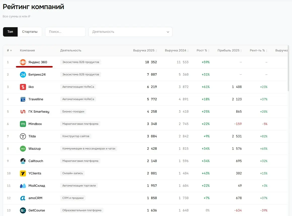The image size is (292, 216).
Task: Click the YClients yellow logo icon
Action: tap(23, 173)
